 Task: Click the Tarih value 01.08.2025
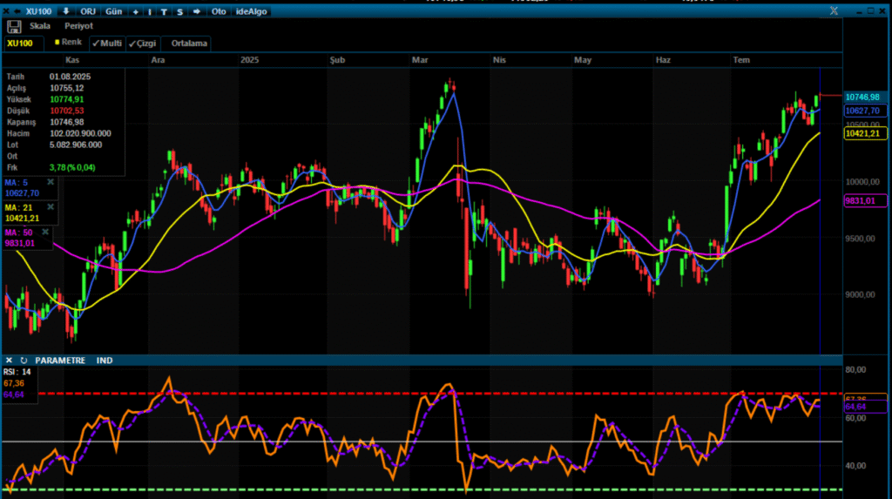point(70,77)
